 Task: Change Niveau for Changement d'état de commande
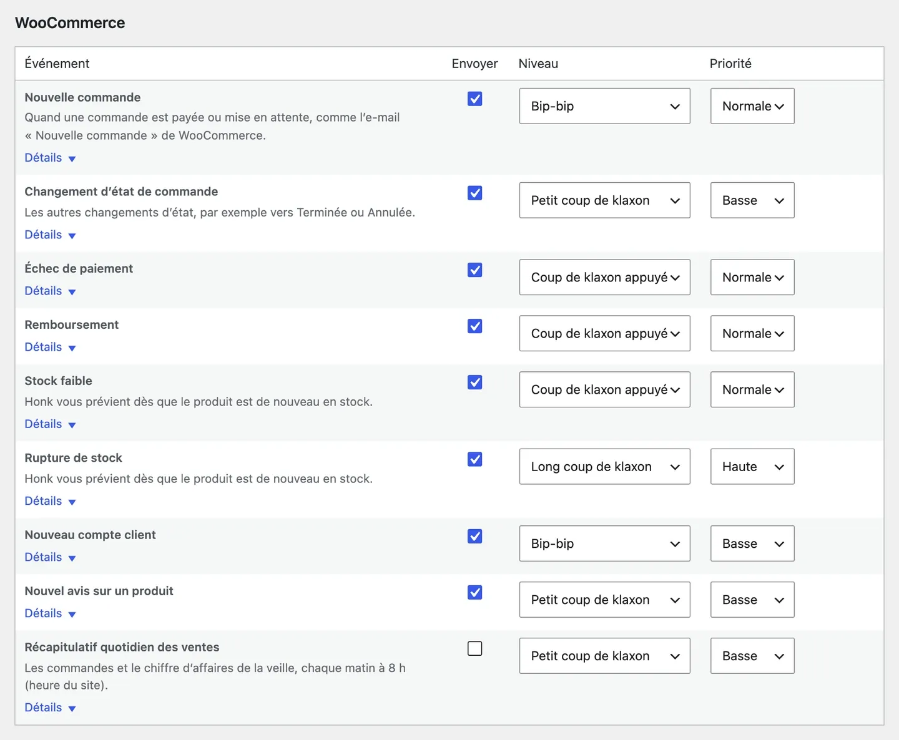pos(604,200)
